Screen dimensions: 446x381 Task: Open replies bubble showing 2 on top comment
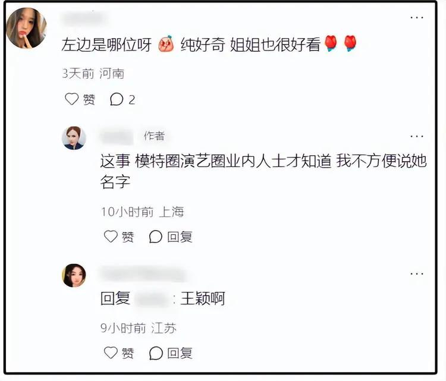pyautogui.click(x=123, y=99)
